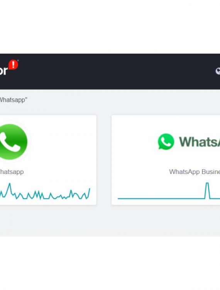Click the white circle around Whatsapp logo
Viewport: 220px width, 290px height.
point(14,142)
